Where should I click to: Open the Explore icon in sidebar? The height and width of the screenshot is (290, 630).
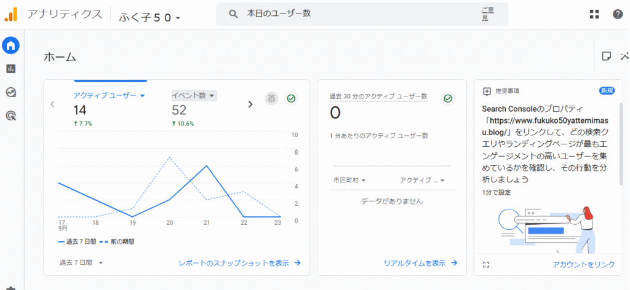tap(10, 92)
